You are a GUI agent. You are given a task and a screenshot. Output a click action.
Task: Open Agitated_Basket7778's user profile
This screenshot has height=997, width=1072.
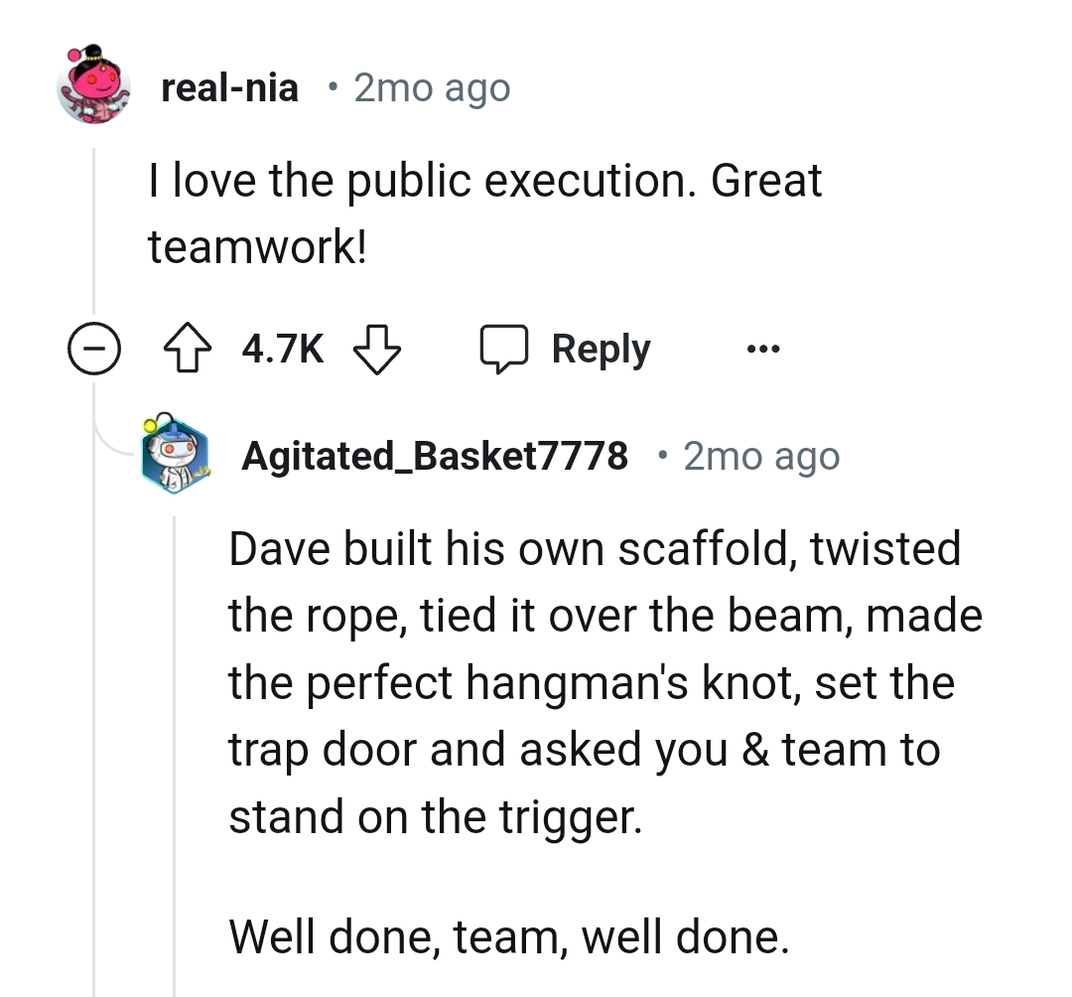coord(435,456)
